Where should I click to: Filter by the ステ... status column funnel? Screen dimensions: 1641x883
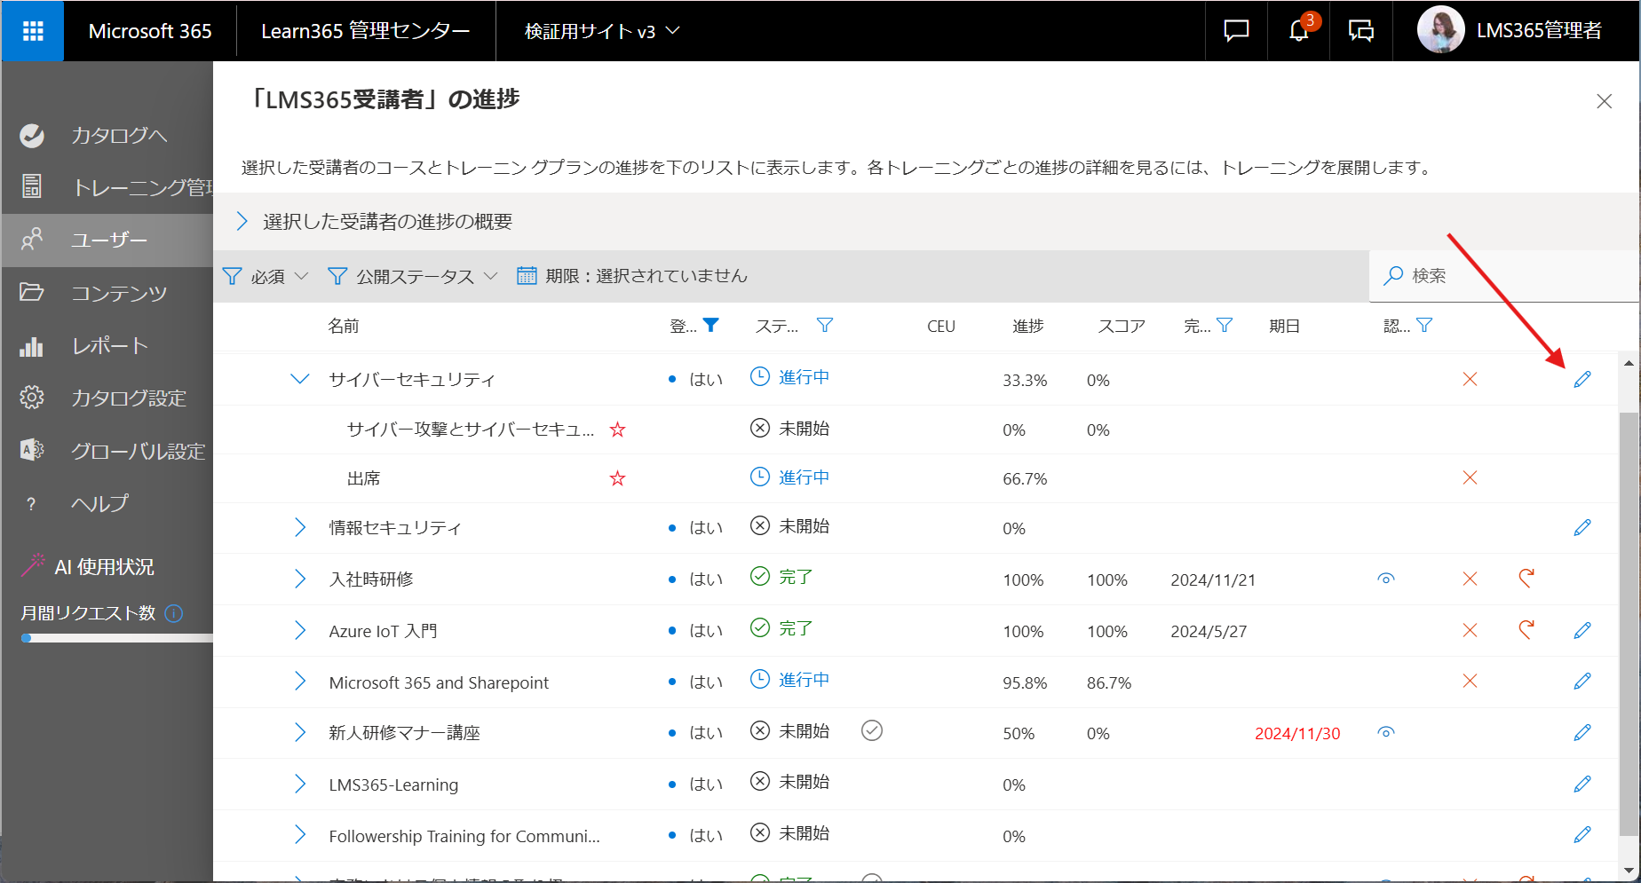pos(825,325)
